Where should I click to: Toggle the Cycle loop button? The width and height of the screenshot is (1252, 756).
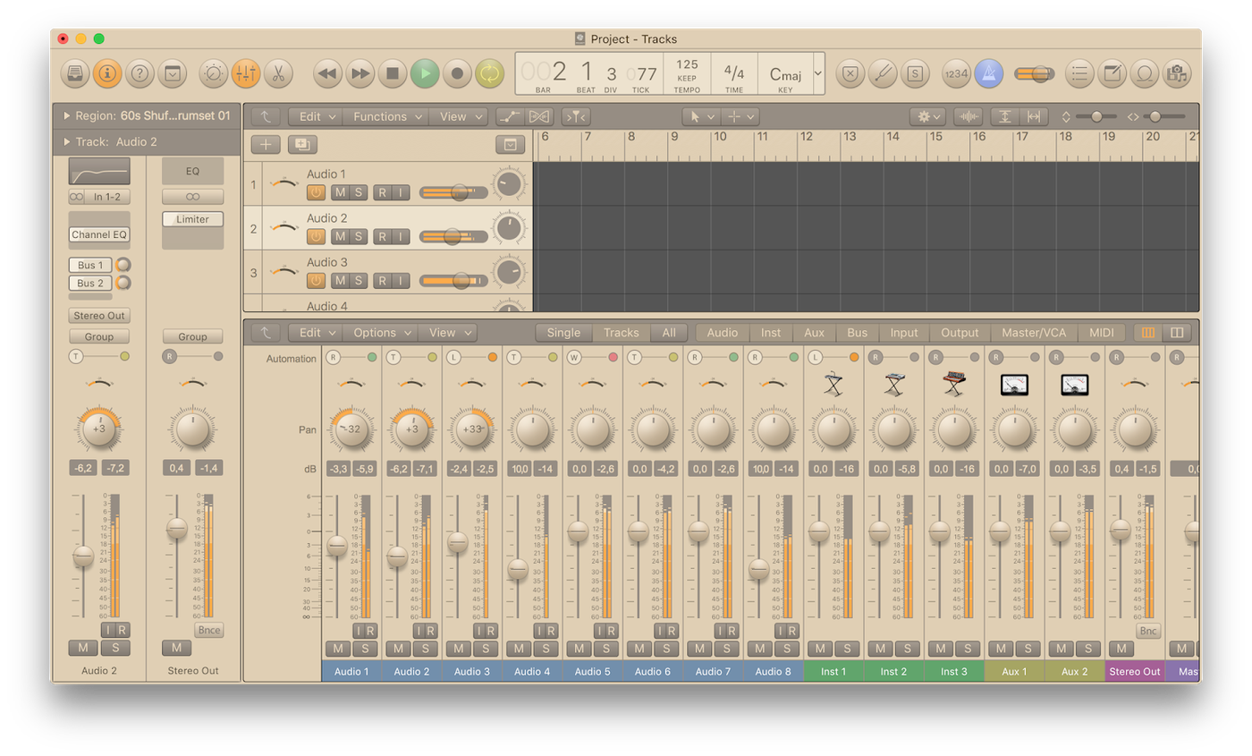[x=489, y=73]
